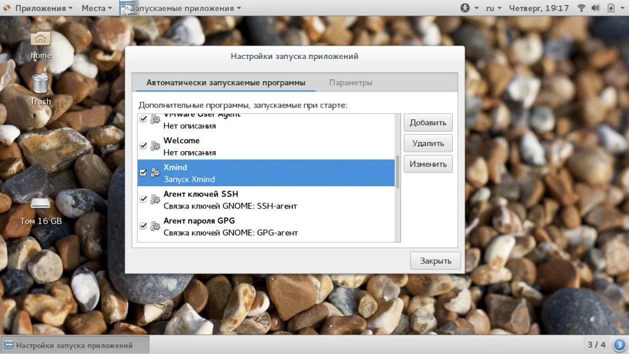
Task: Click the Запуск Xmind description text
Action: pos(189,179)
